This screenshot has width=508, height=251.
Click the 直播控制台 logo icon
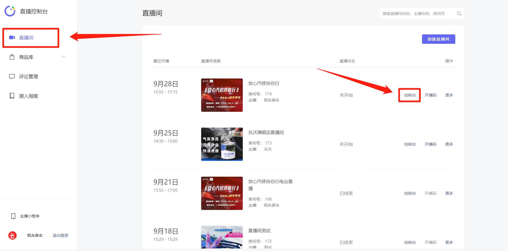click(x=10, y=11)
